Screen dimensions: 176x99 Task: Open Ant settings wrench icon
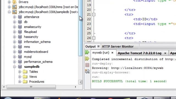(87, 71)
